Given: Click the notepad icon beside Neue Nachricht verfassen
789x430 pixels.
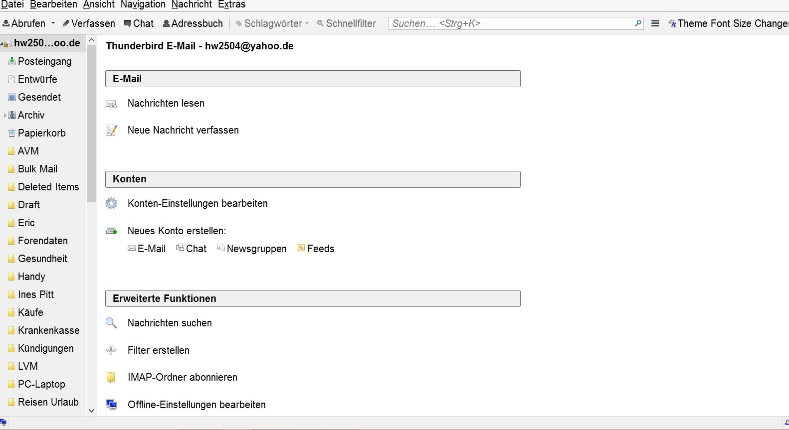Looking at the screenshot, I should click(111, 131).
